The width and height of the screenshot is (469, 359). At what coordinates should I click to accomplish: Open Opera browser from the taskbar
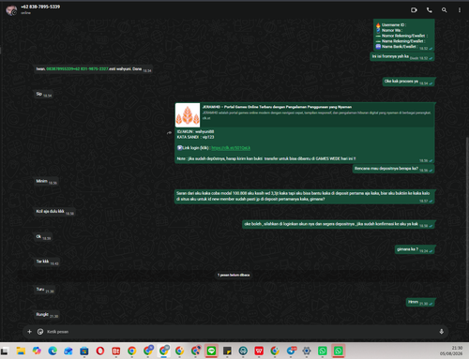[x=100, y=351]
